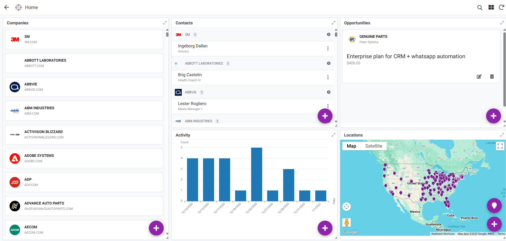Open the search icon in header
This screenshot has width=506, height=241.
[480, 7]
